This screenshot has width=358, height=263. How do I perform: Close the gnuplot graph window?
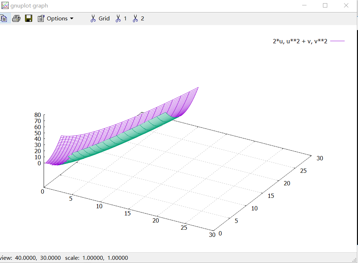click(346, 5)
